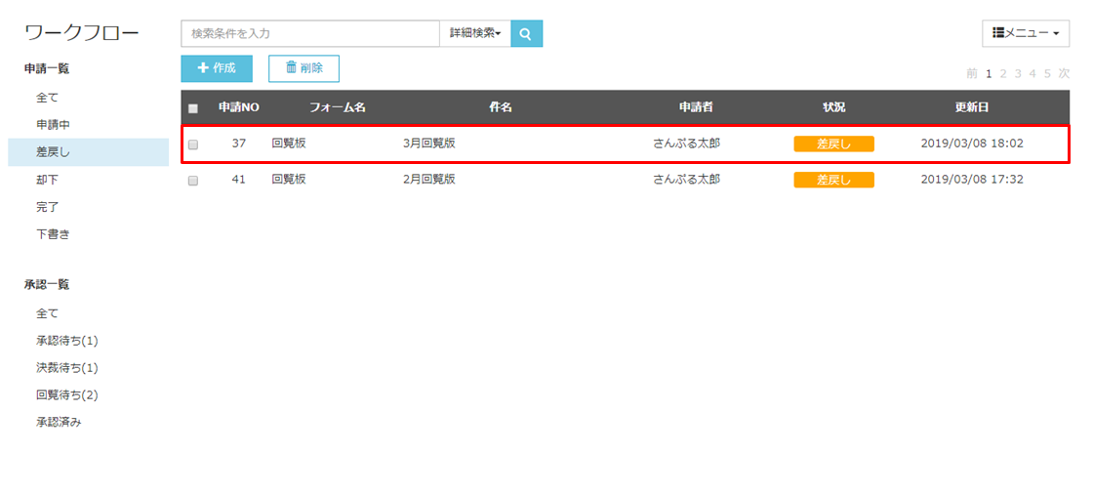Click 差戻し status badge for request 37
1093x494 pixels.
click(833, 144)
